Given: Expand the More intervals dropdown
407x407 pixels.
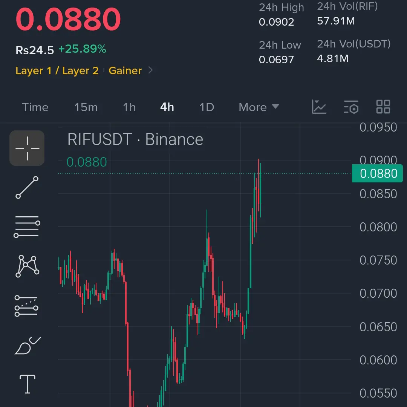Looking at the screenshot, I should pos(259,107).
